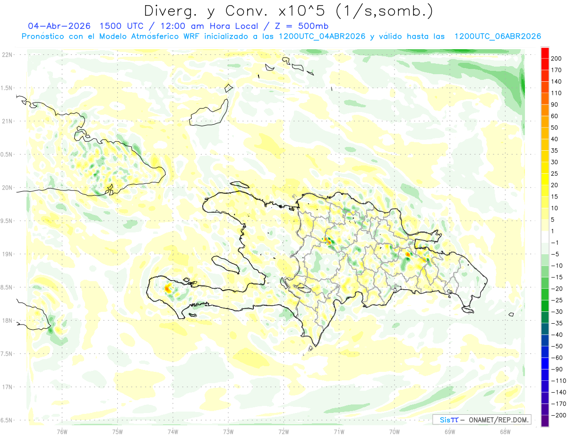The width and height of the screenshot is (567, 438).
Task: Click the orange legend swatch between 60 and 90
Action: (x=545, y=110)
